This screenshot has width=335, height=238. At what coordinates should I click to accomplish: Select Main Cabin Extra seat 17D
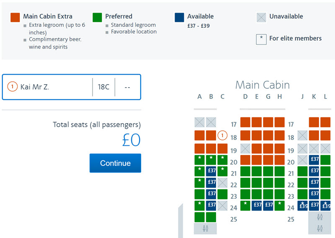245,122
